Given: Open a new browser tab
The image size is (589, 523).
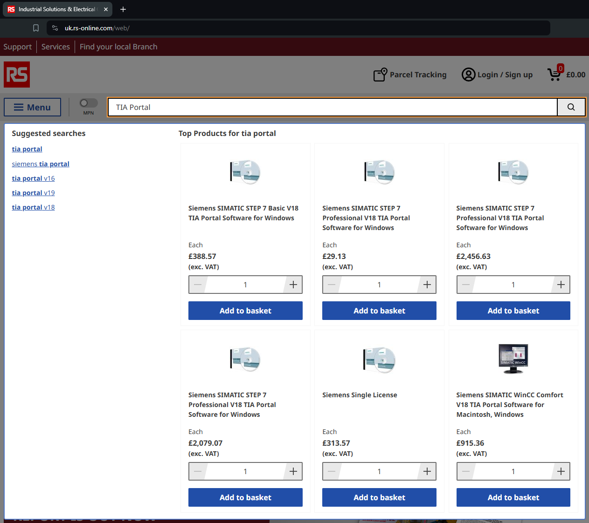Looking at the screenshot, I should click(x=123, y=9).
